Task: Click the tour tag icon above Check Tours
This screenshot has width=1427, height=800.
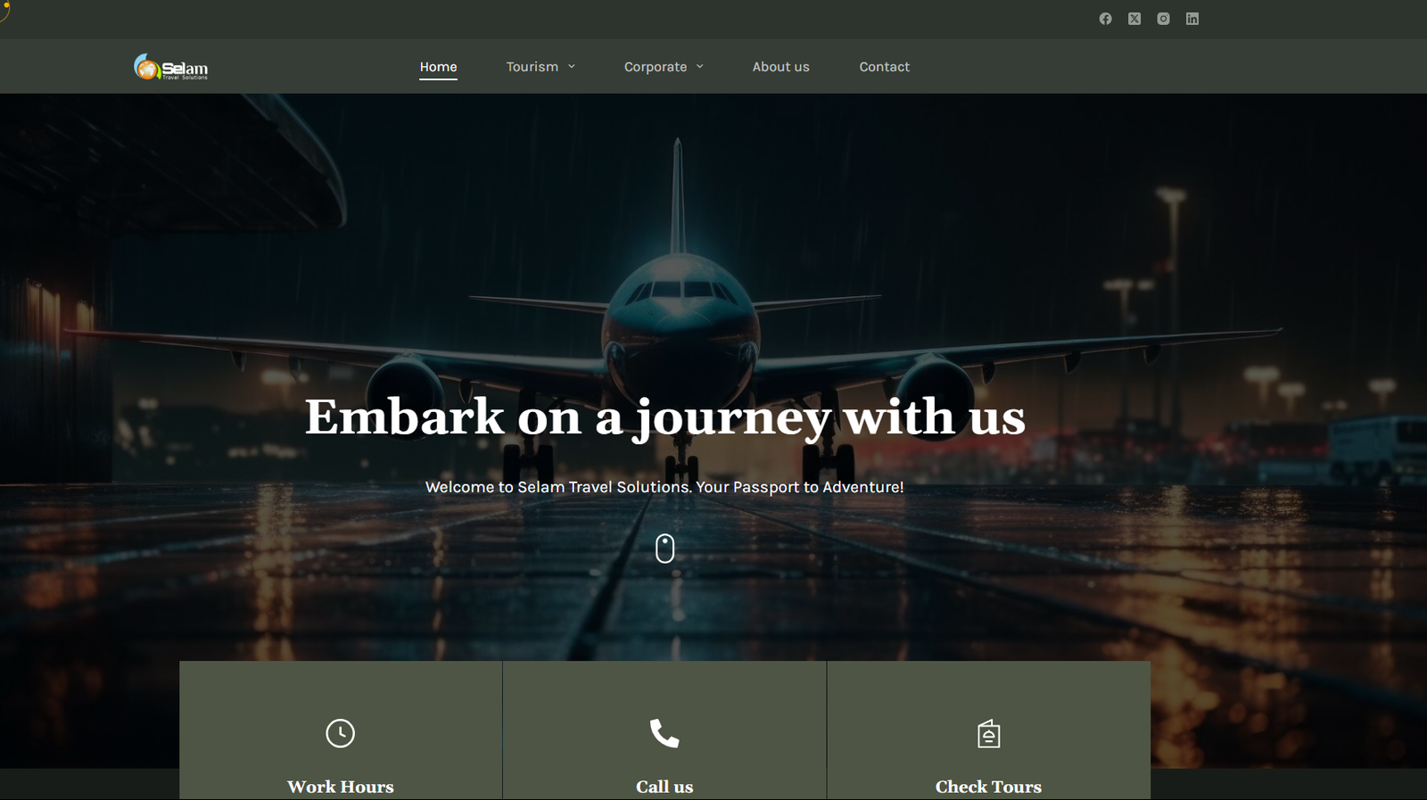Action: pyautogui.click(x=988, y=734)
